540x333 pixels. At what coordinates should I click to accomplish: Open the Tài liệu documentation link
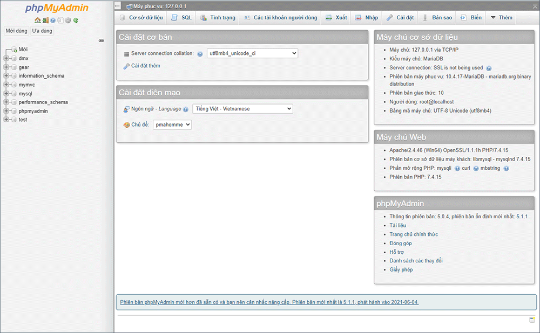(398, 225)
